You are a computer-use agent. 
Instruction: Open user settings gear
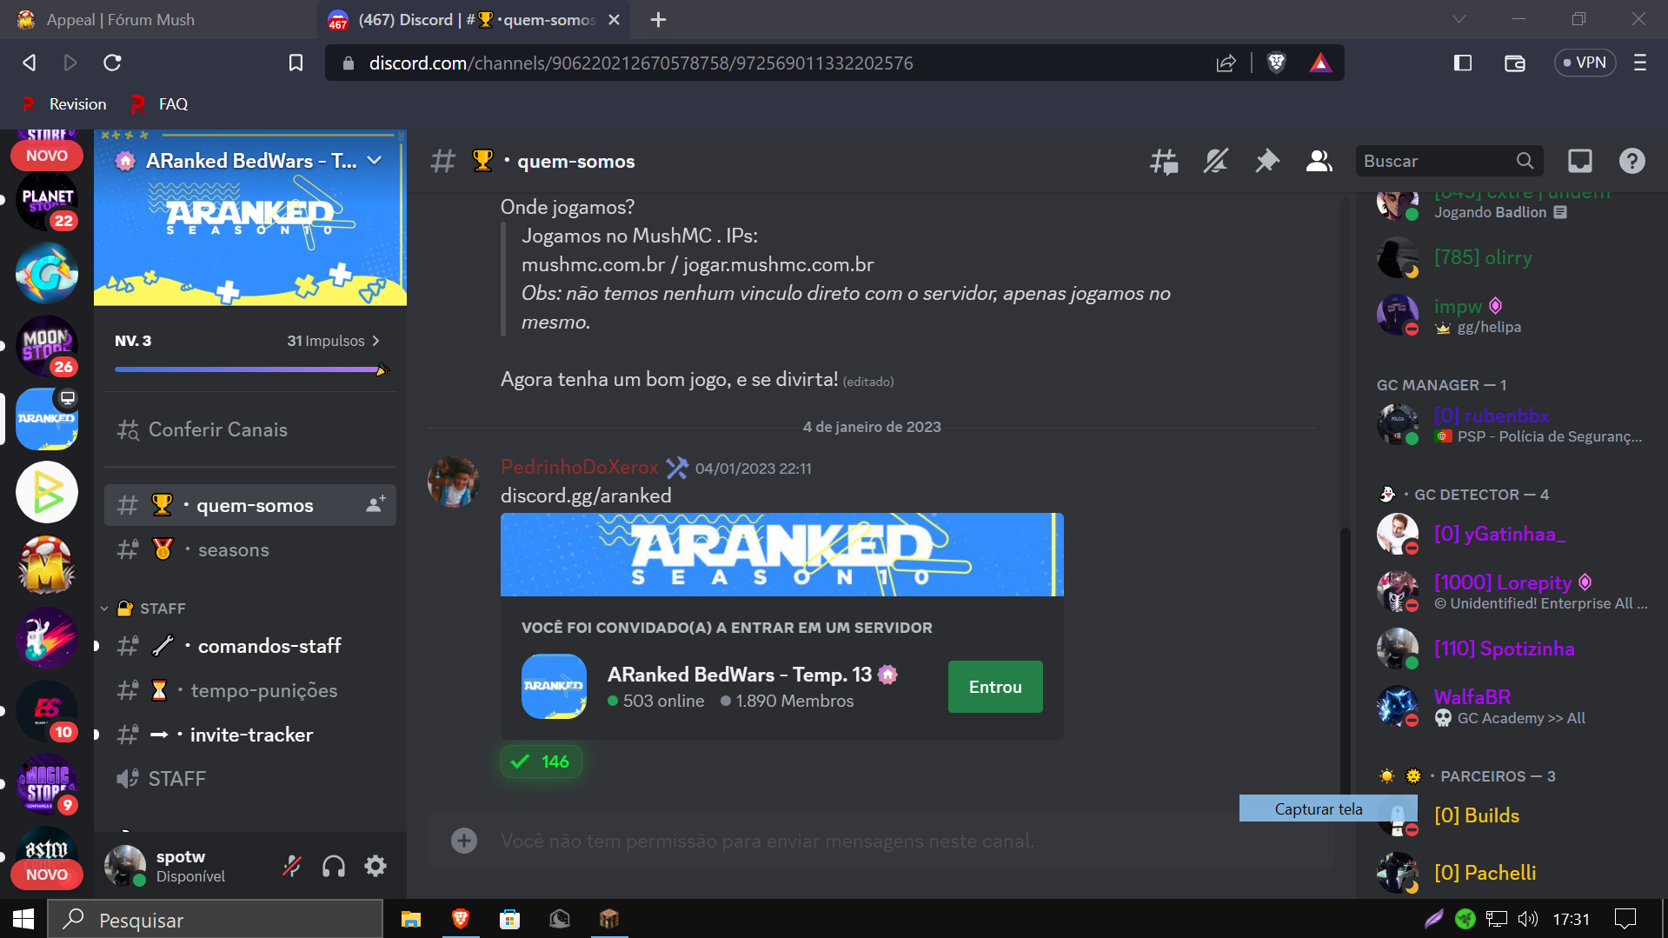point(375,866)
